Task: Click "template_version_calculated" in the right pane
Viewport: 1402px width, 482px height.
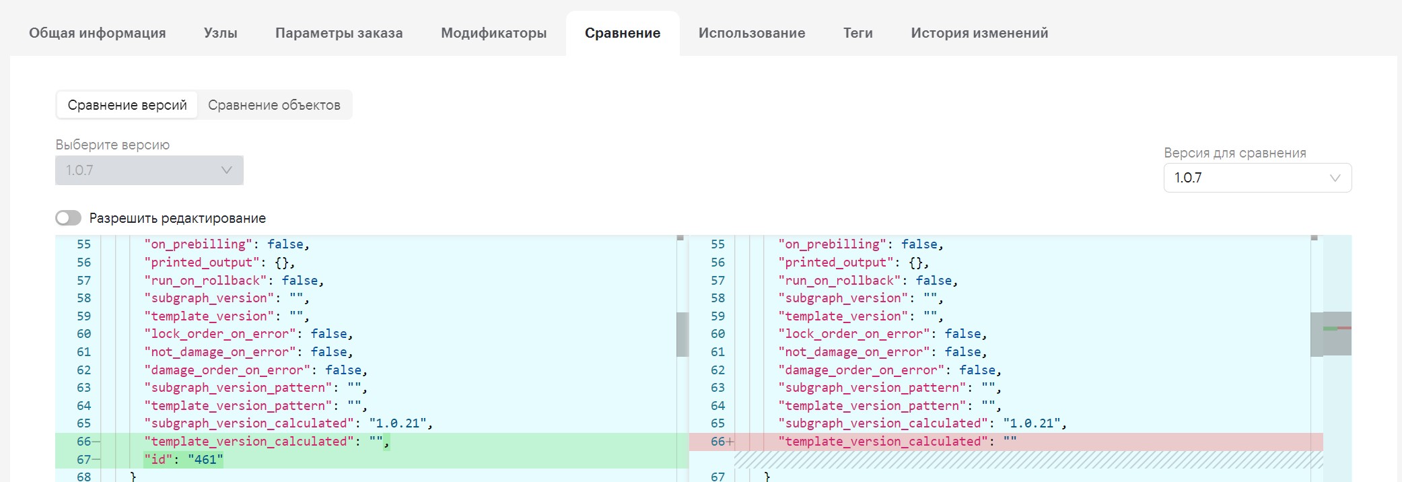Action: (884, 442)
